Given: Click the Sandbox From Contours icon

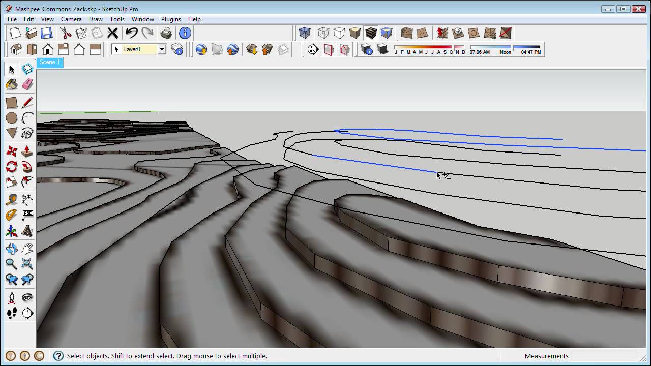Looking at the screenshot, I should click(406, 33).
